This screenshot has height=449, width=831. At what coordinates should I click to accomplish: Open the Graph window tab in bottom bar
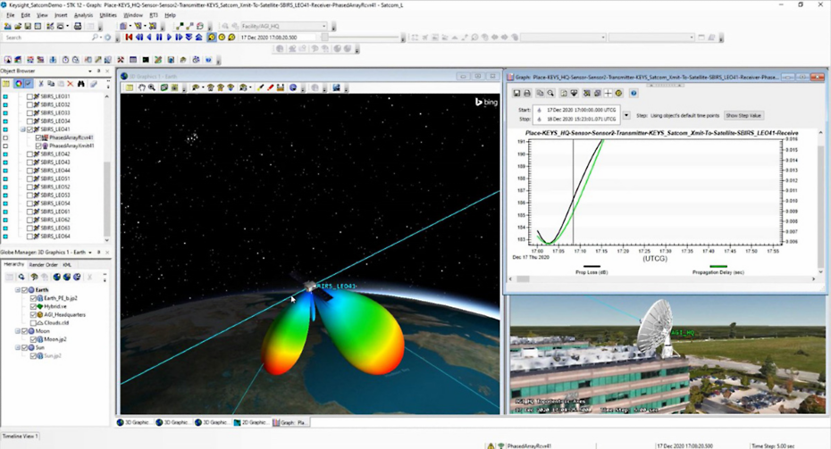click(x=290, y=422)
